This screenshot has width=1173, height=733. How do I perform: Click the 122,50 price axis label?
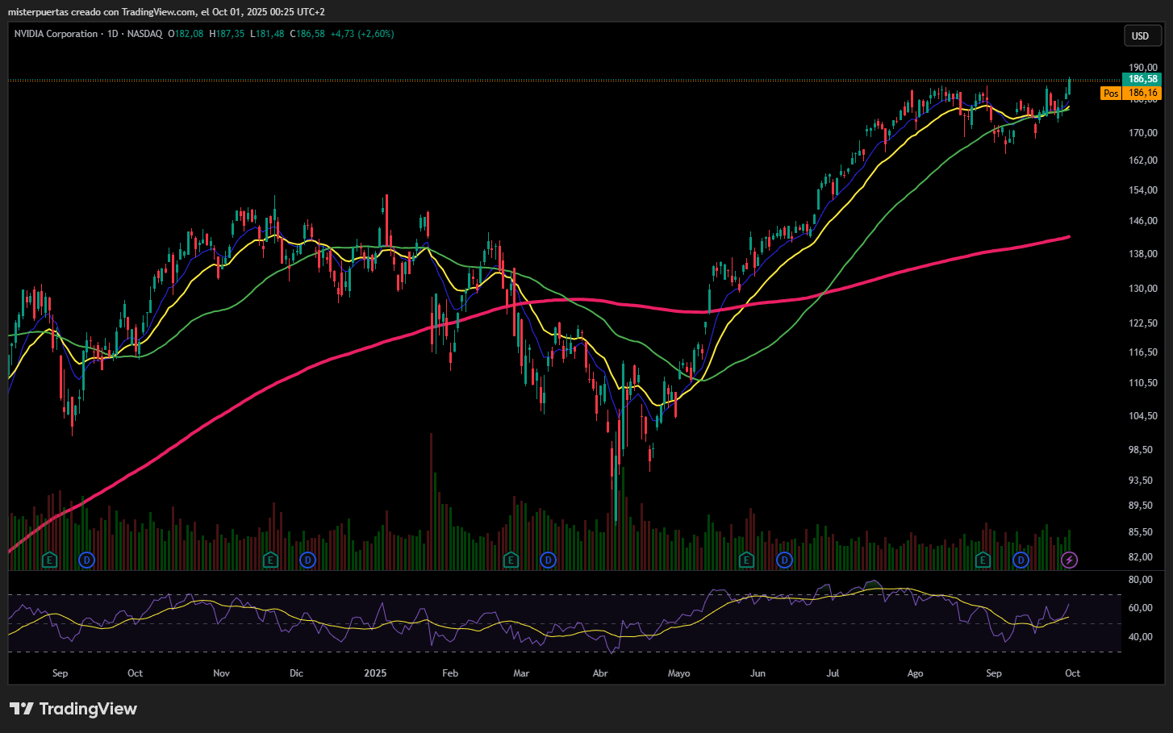click(1143, 323)
